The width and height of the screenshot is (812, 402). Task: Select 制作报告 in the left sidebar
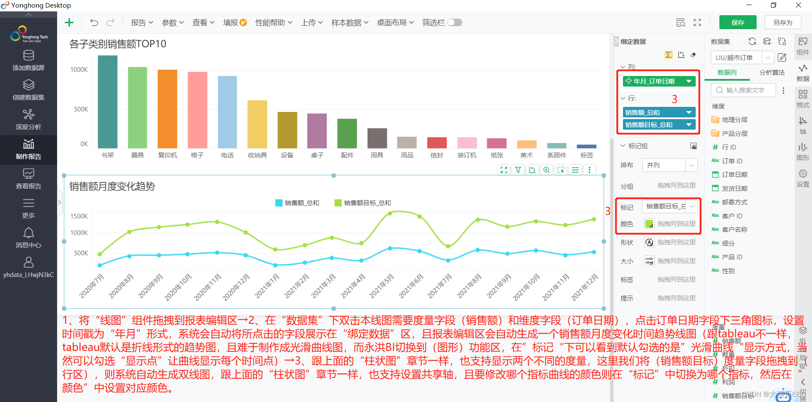[x=28, y=149]
